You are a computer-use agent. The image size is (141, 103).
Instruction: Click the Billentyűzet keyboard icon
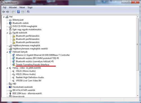coord(10,20)
